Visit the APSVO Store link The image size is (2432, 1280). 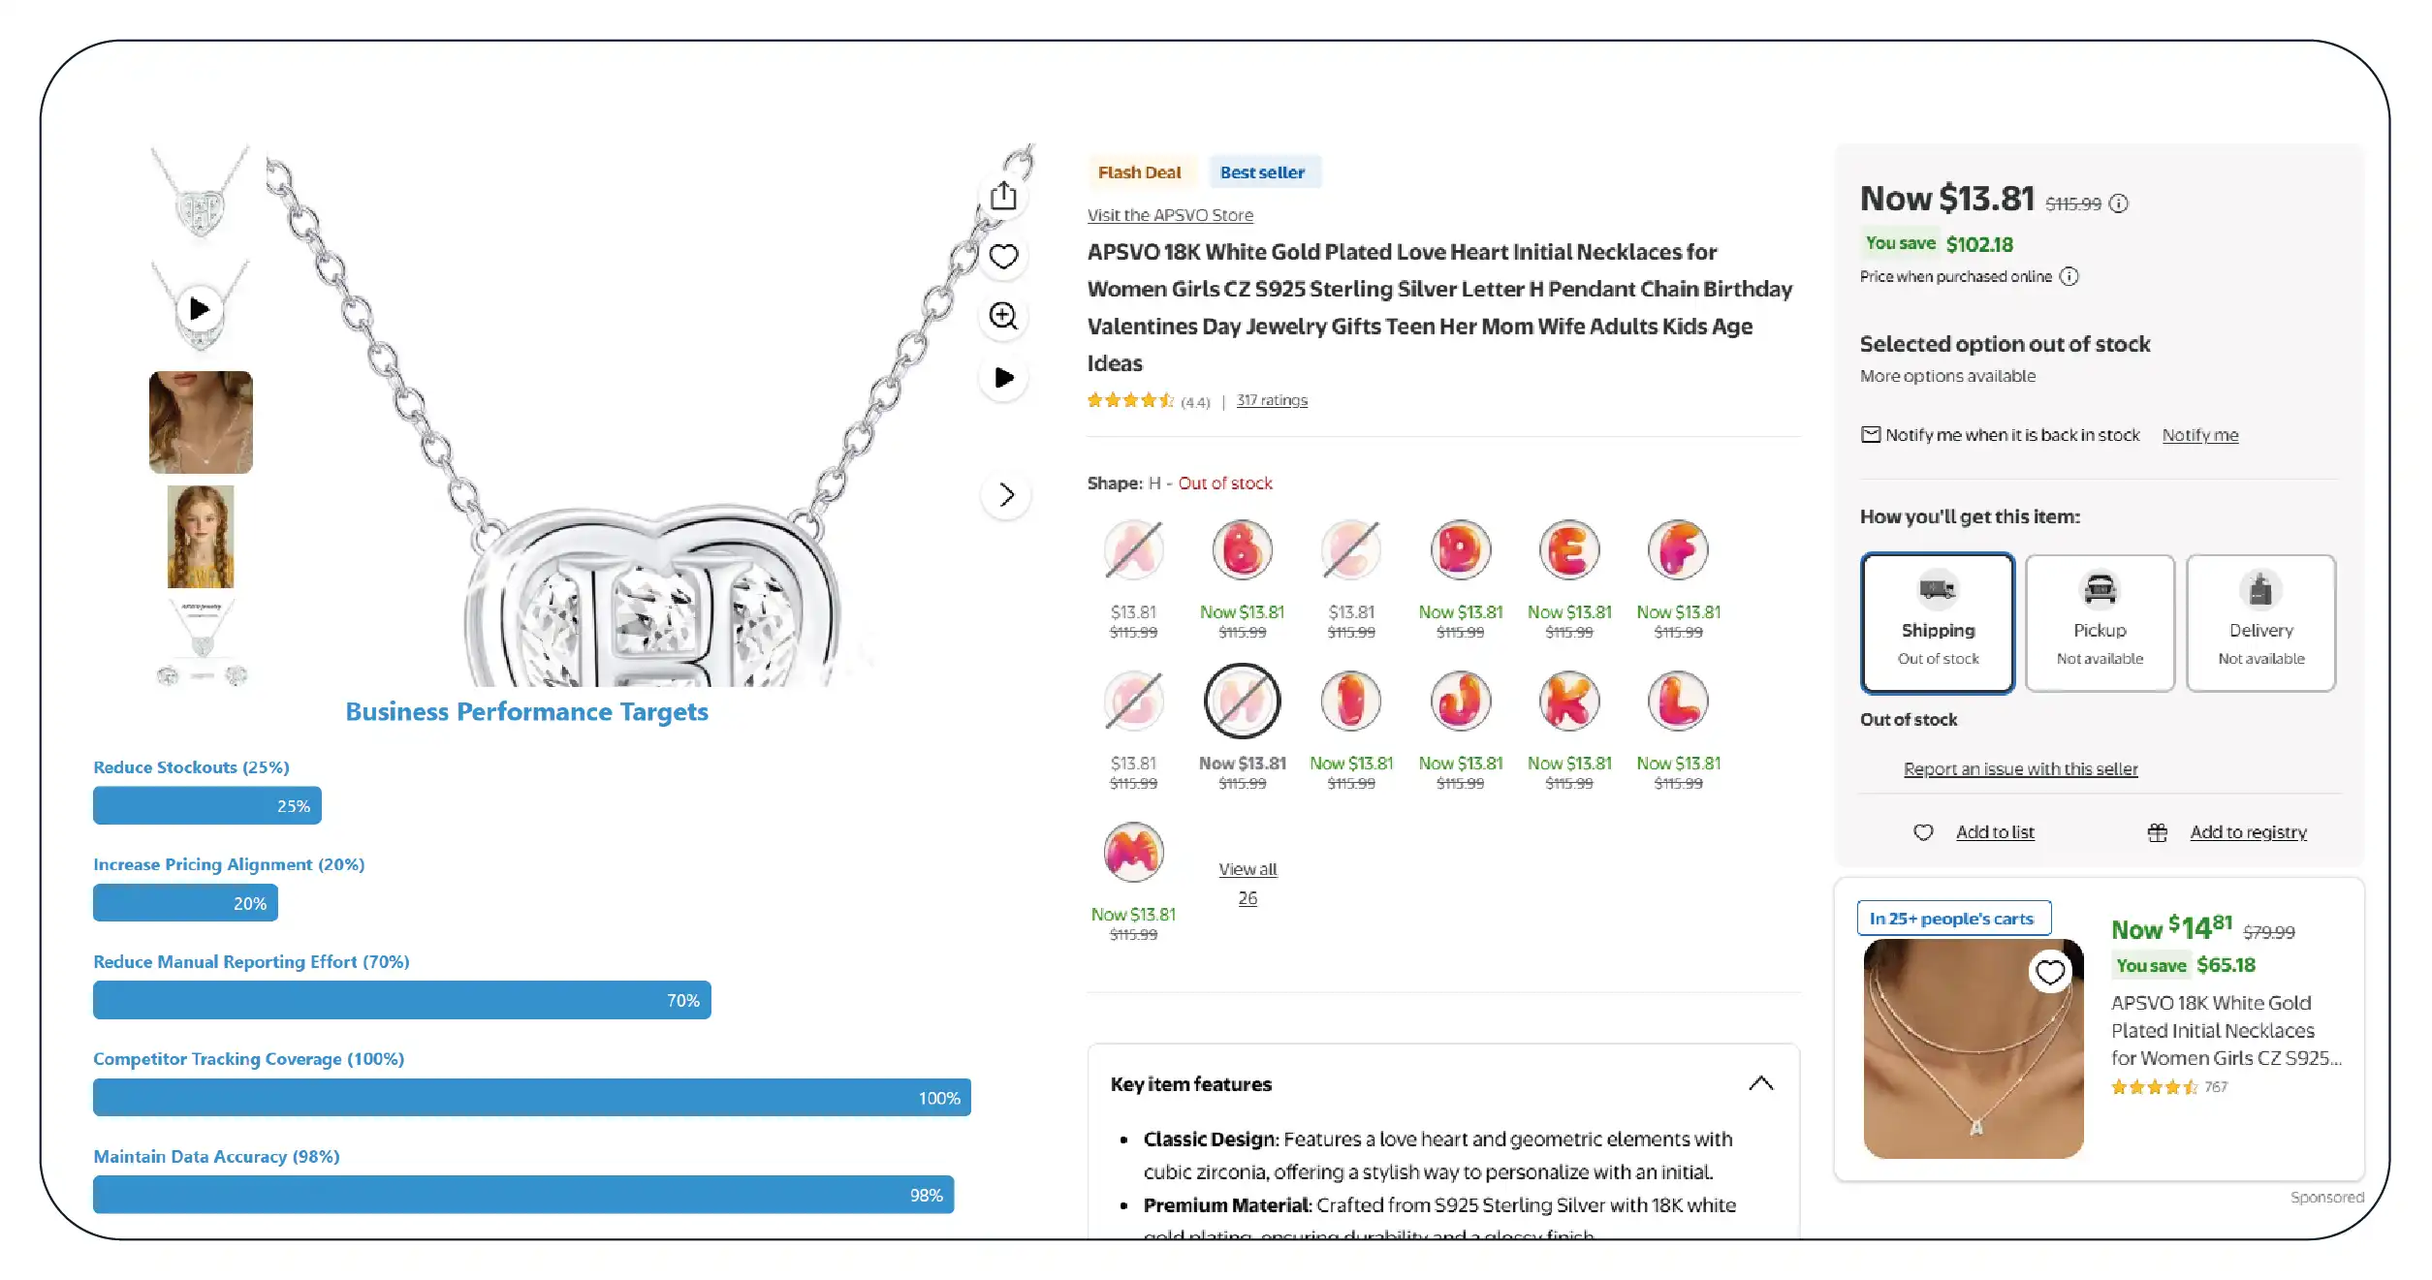(x=1170, y=215)
